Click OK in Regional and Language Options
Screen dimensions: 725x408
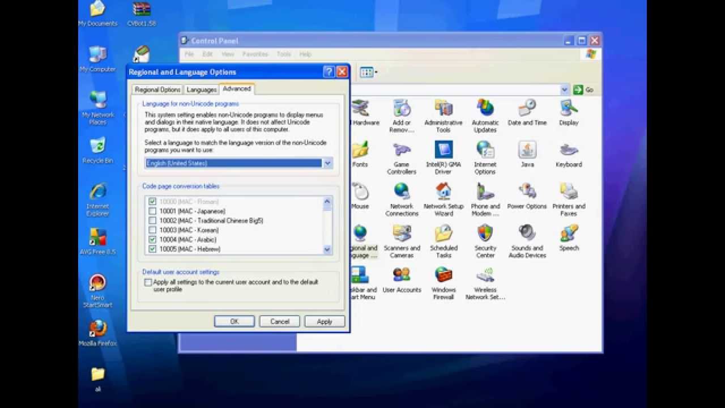(234, 321)
